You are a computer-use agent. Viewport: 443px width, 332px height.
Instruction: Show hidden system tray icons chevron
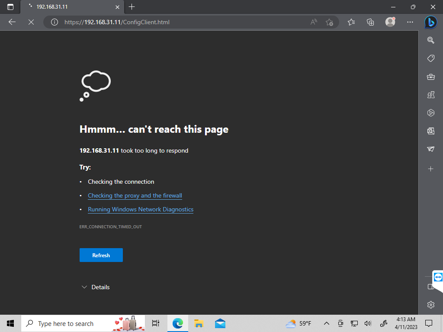pyautogui.click(x=327, y=323)
